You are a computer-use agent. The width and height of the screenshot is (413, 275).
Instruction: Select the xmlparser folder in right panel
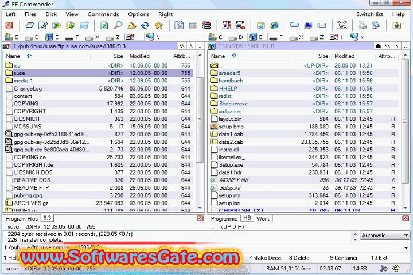303,111
